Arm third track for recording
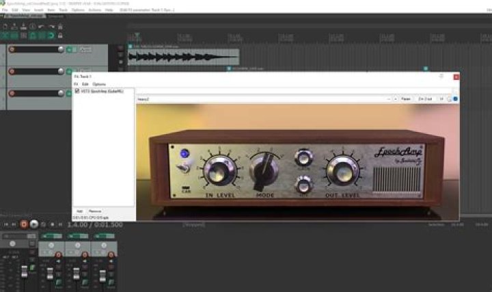The image size is (492, 292). [x=12, y=93]
